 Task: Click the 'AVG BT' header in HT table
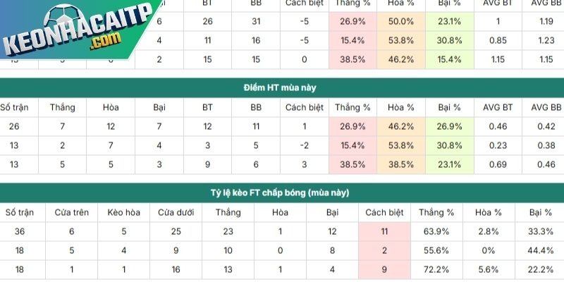[x=498, y=108]
